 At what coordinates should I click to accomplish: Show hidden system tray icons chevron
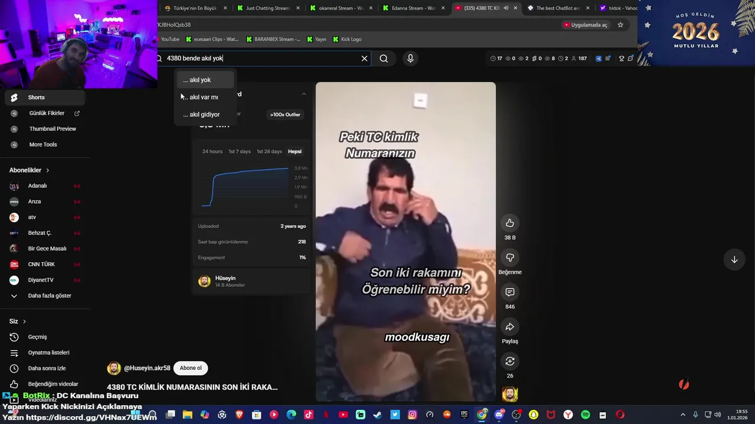point(683,415)
